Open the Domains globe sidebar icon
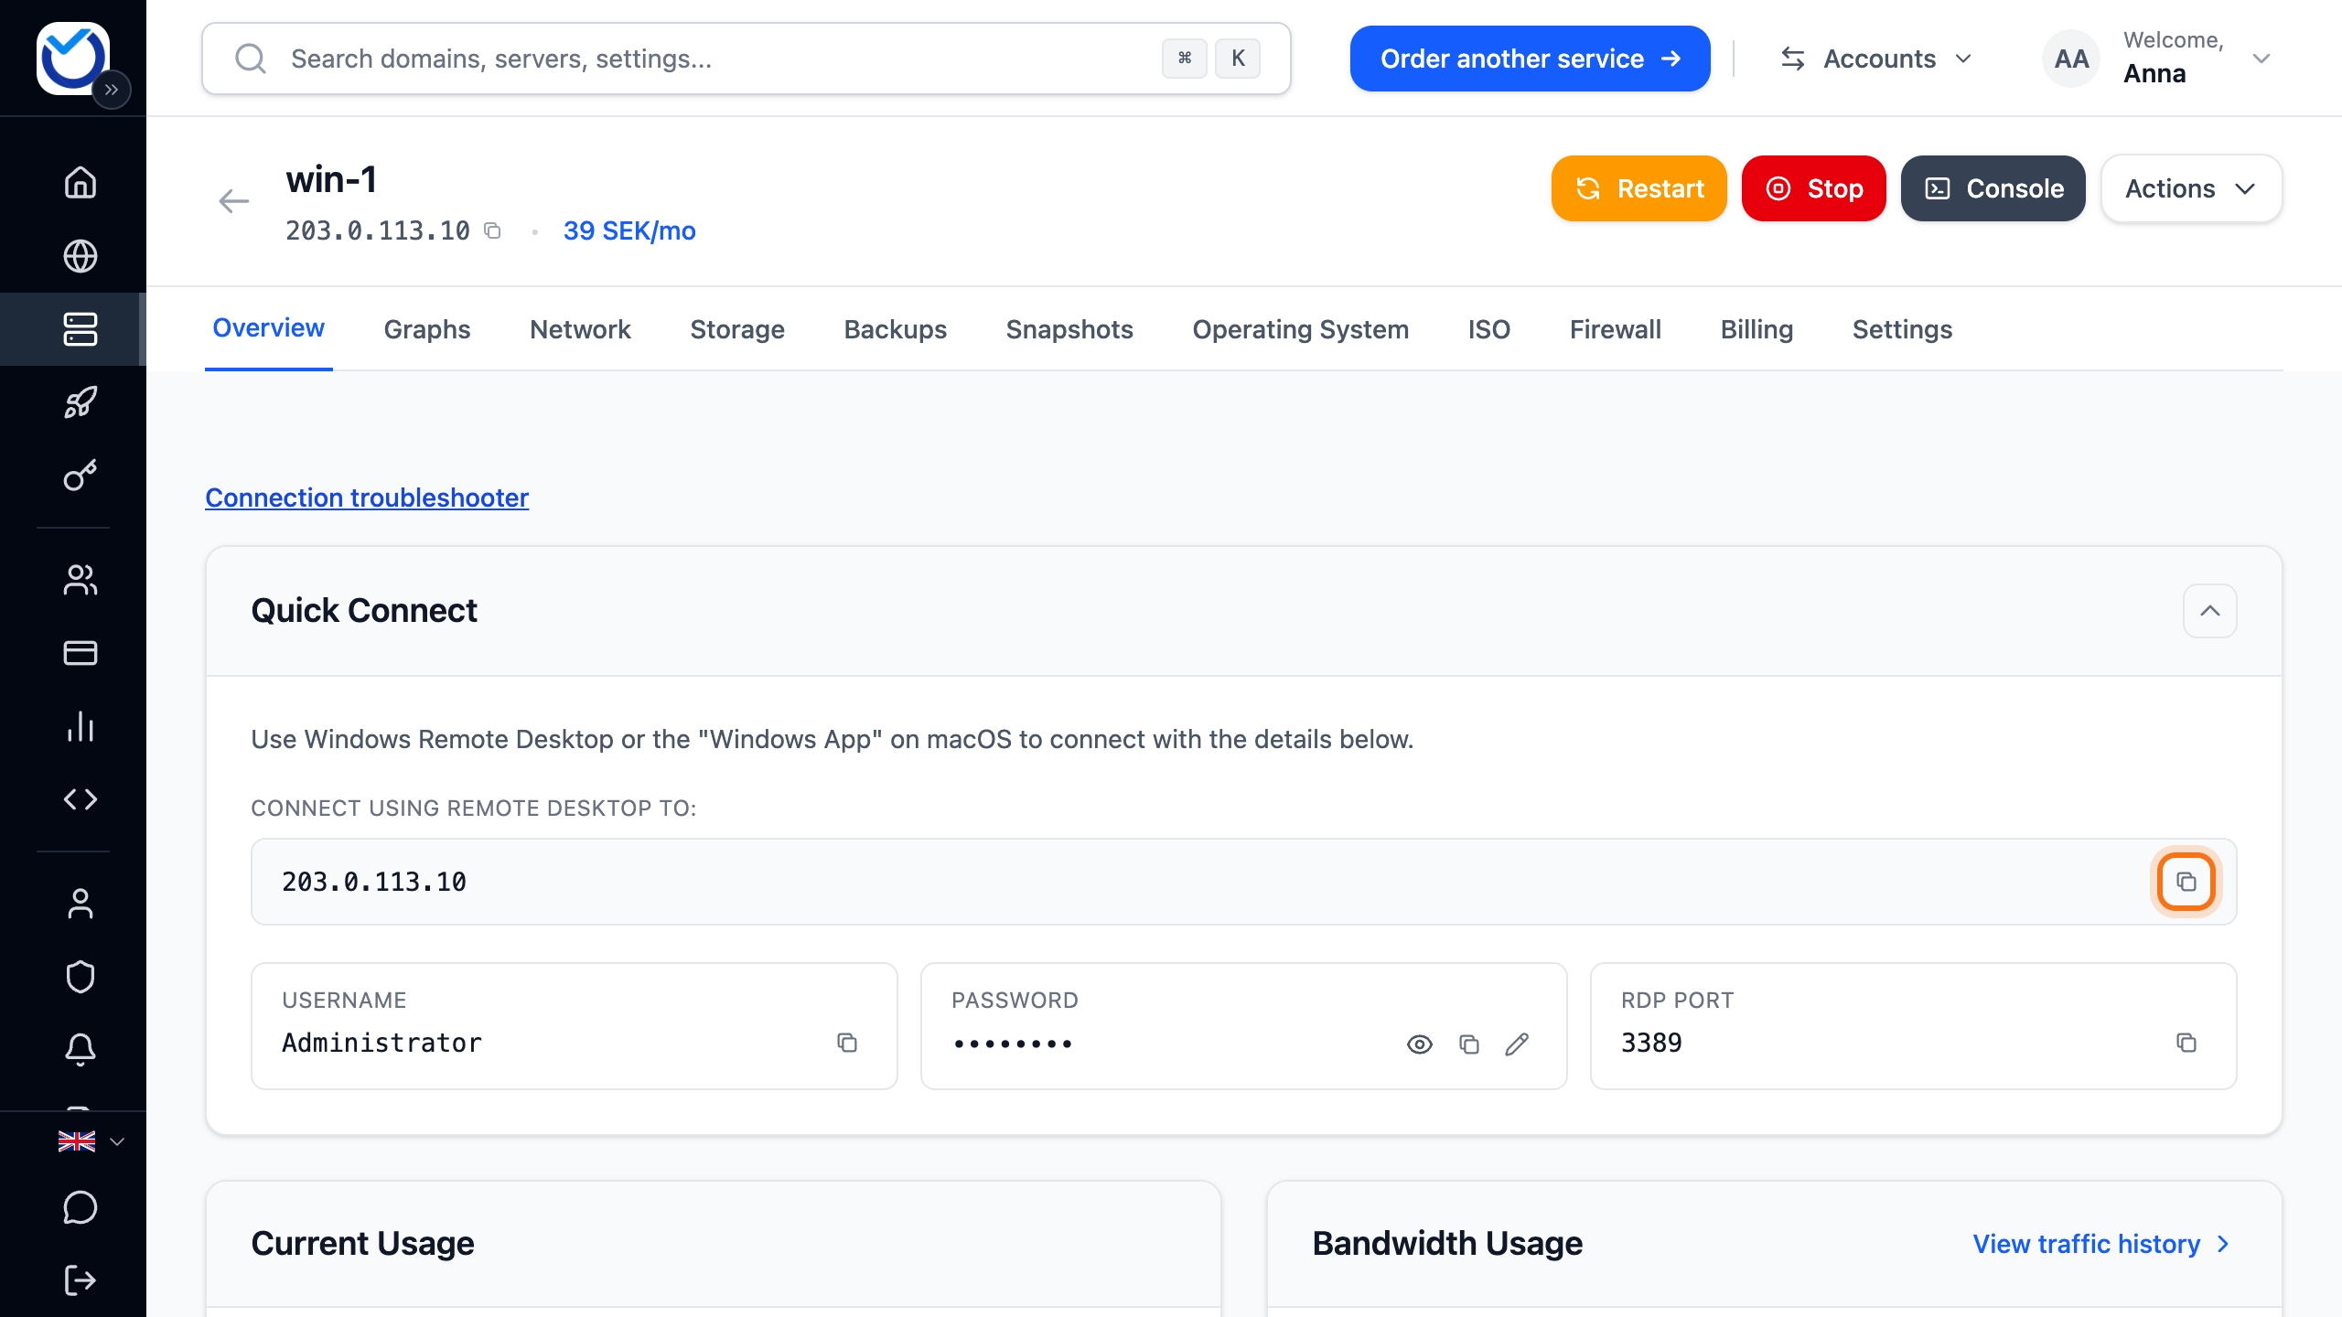 tap(81, 256)
